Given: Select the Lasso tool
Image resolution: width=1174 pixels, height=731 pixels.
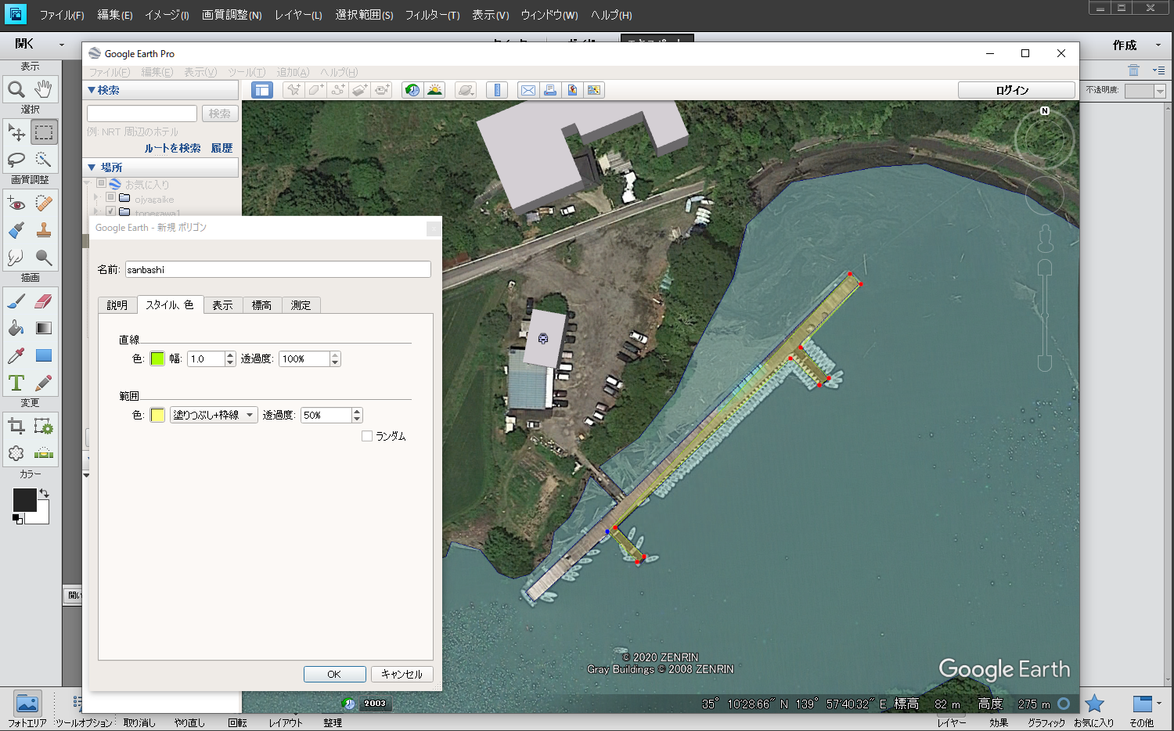Looking at the screenshot, I should [16, 160].
